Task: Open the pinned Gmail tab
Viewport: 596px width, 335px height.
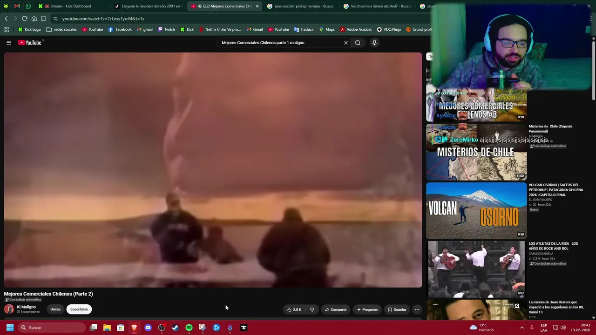Action: (x=17, y=6)
